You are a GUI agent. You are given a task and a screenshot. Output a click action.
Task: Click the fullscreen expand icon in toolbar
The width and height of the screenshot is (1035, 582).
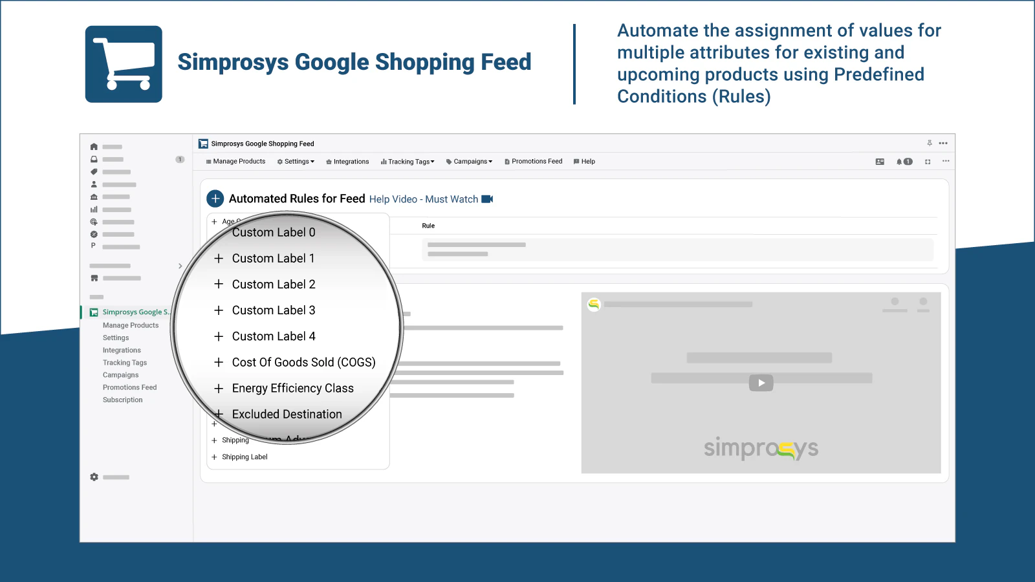pyautogui.click(x=928, y=162)
